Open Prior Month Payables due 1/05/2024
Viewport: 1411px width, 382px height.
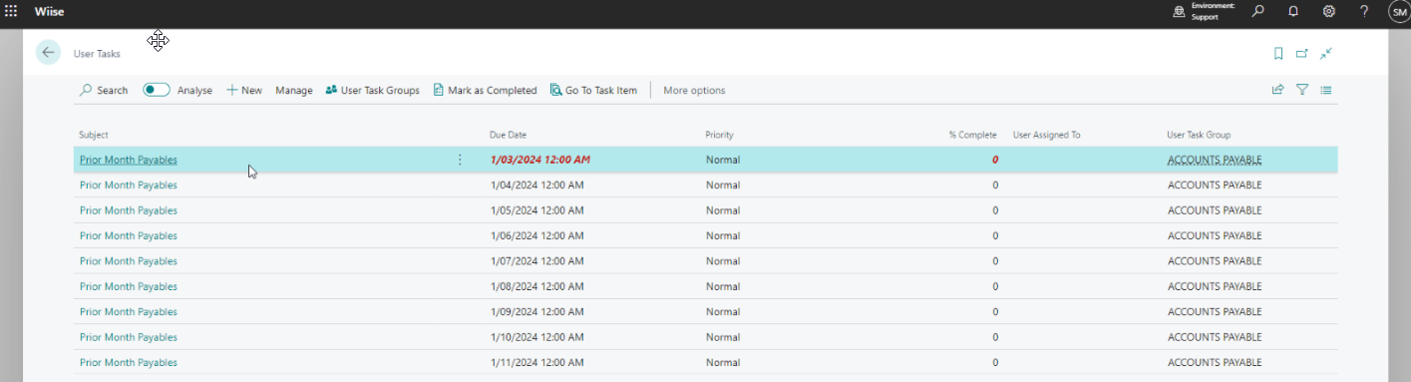(129, 210)
